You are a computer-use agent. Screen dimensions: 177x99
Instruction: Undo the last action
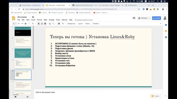pyautogui.click(x=19, y=24)
